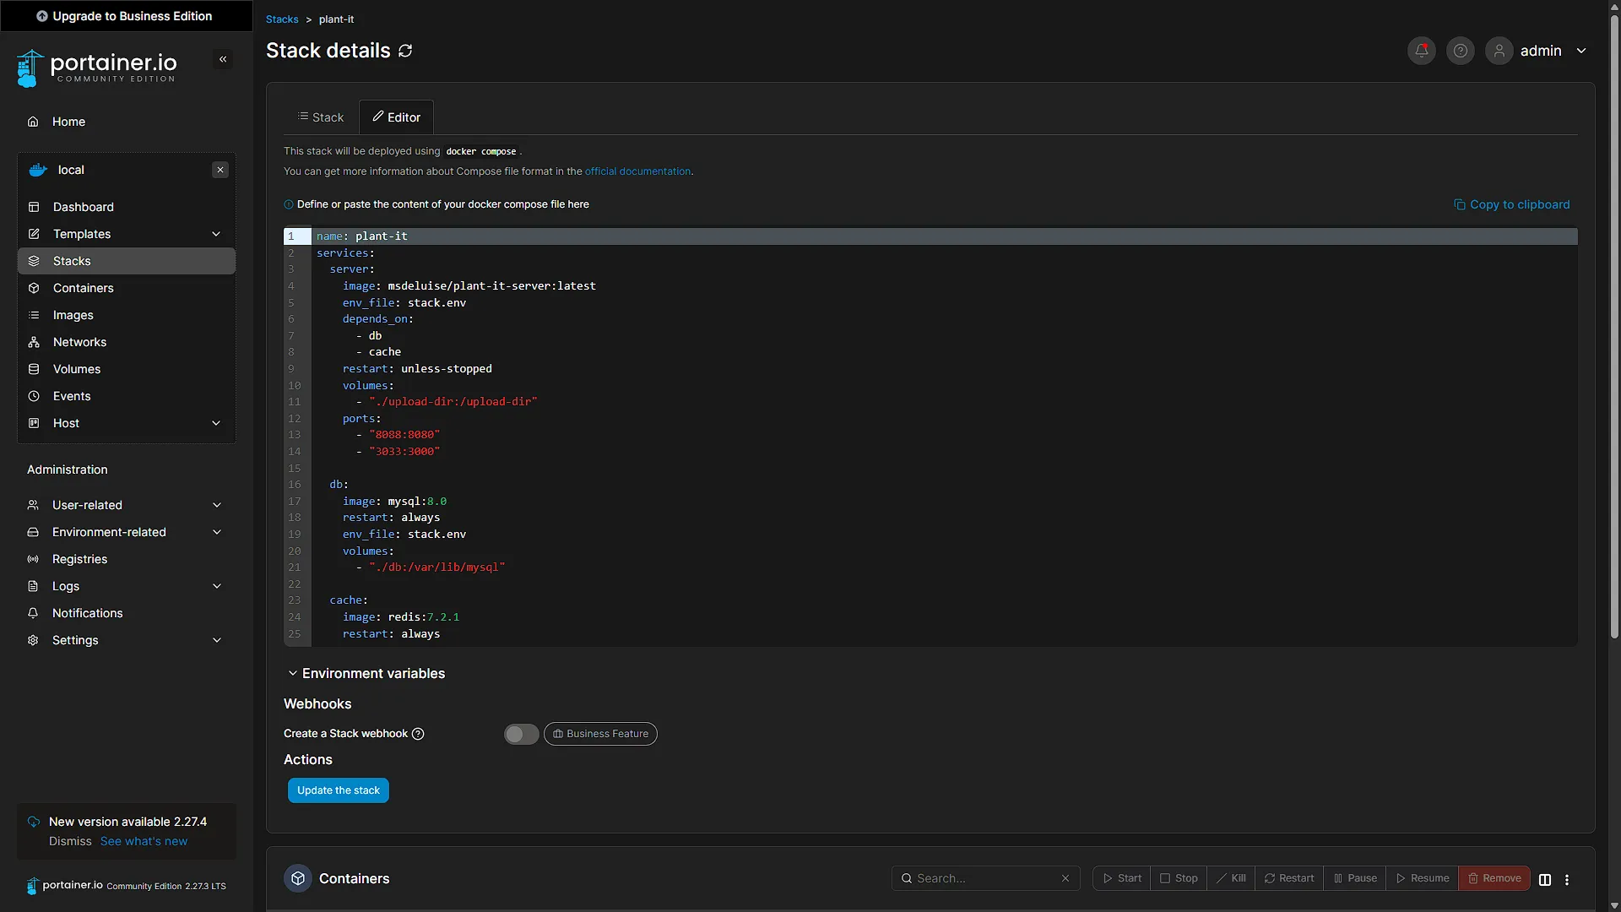
Task: Click the refresh icon beside Stack details
Action: (x=405, y=51)
